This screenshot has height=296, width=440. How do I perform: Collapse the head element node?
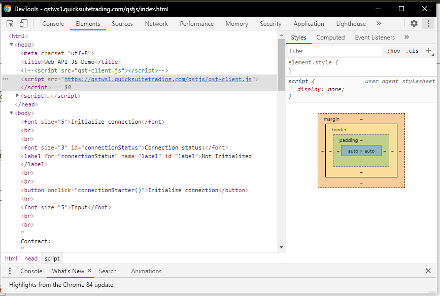pyautogui.click(x=12, y=45)
